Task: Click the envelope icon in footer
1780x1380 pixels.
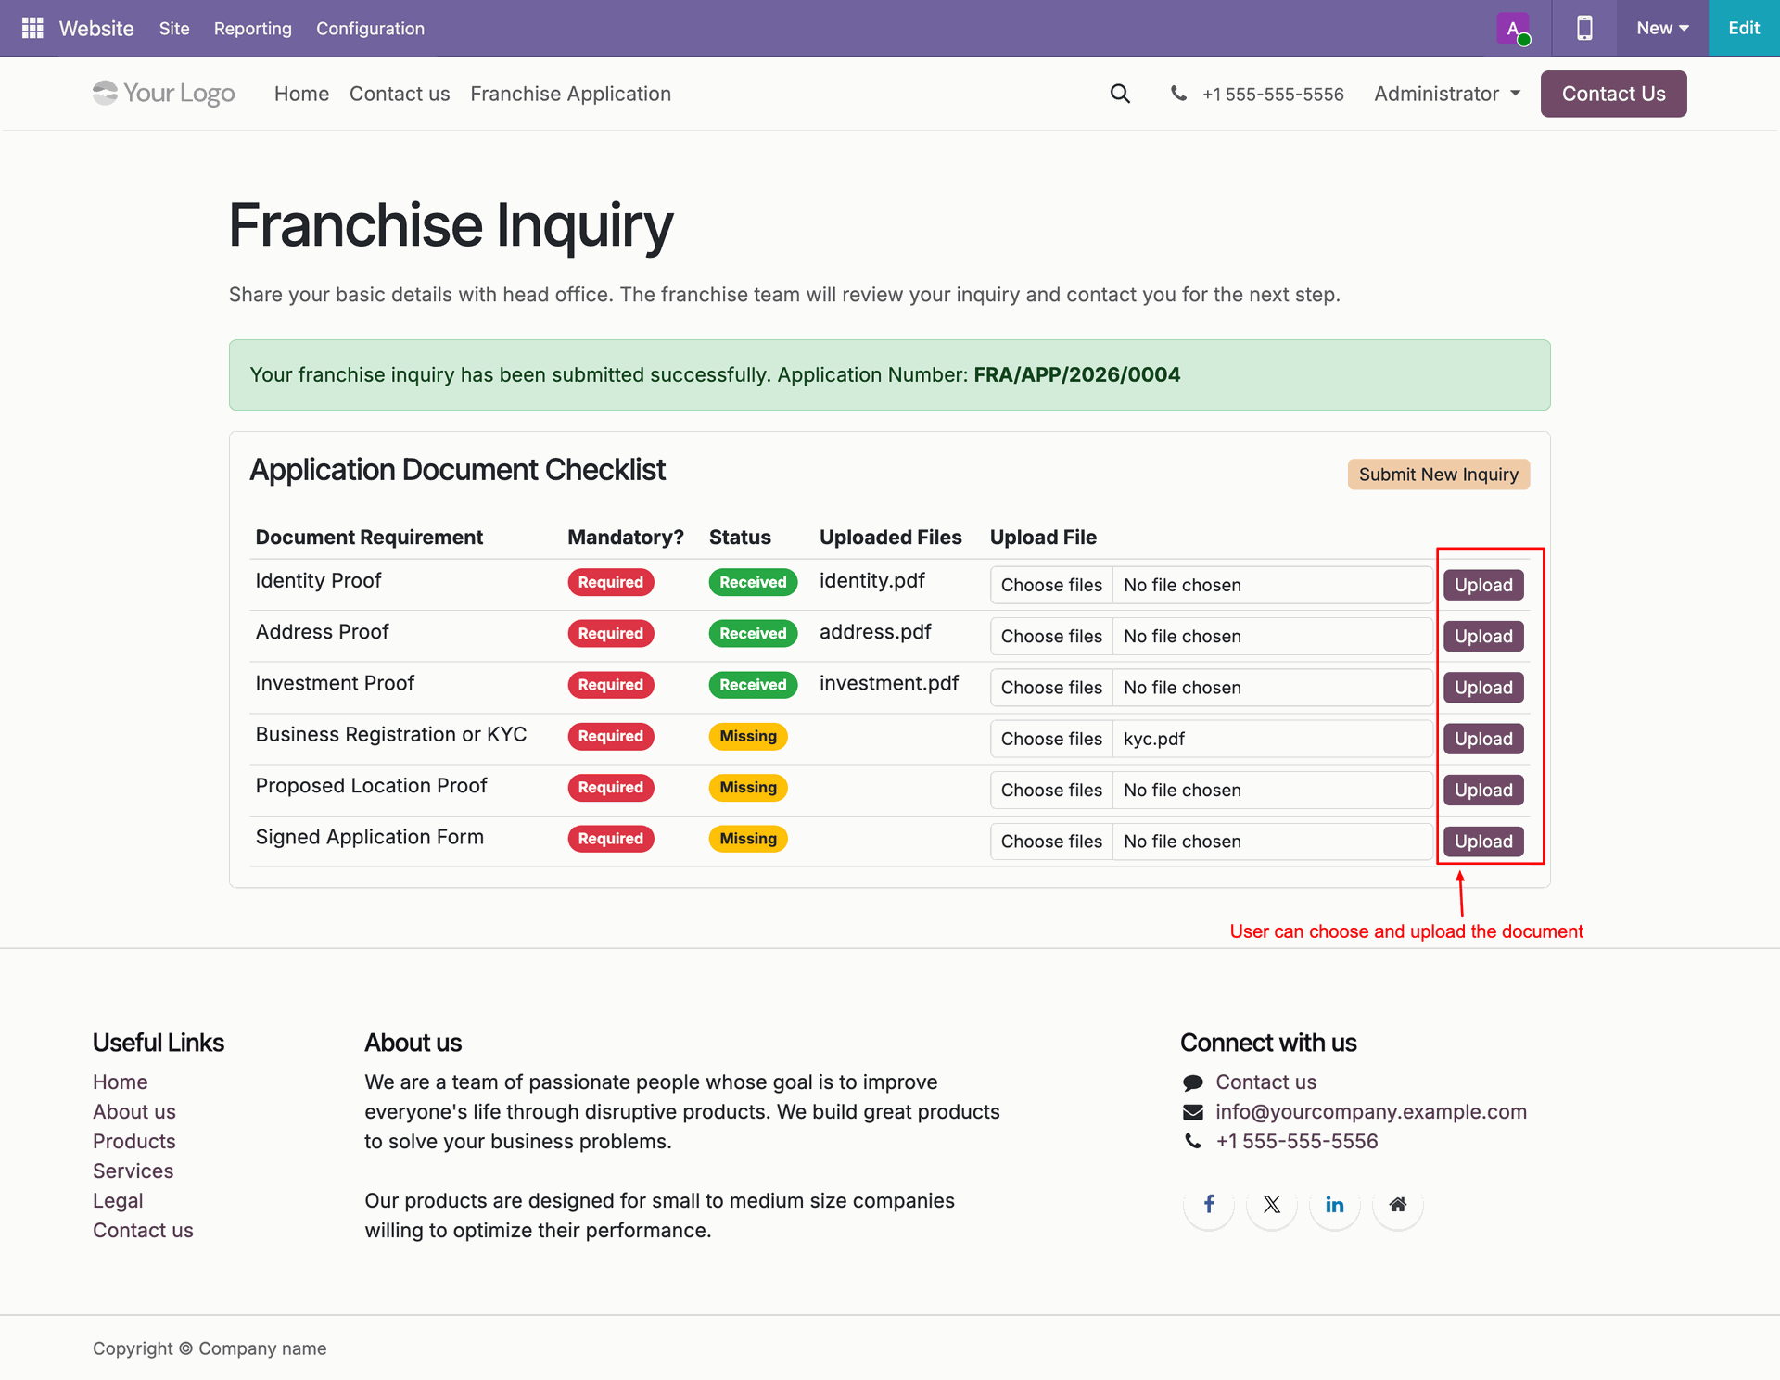Action: coord(1193,1112)
